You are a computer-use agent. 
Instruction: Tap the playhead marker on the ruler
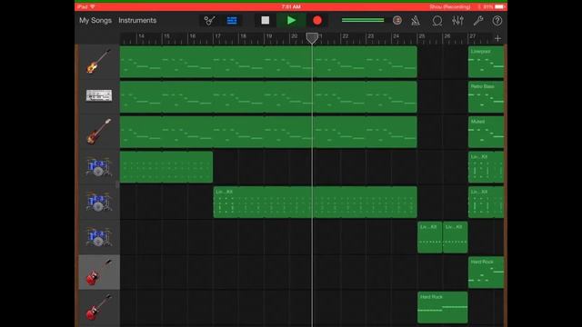coord(312,38)
